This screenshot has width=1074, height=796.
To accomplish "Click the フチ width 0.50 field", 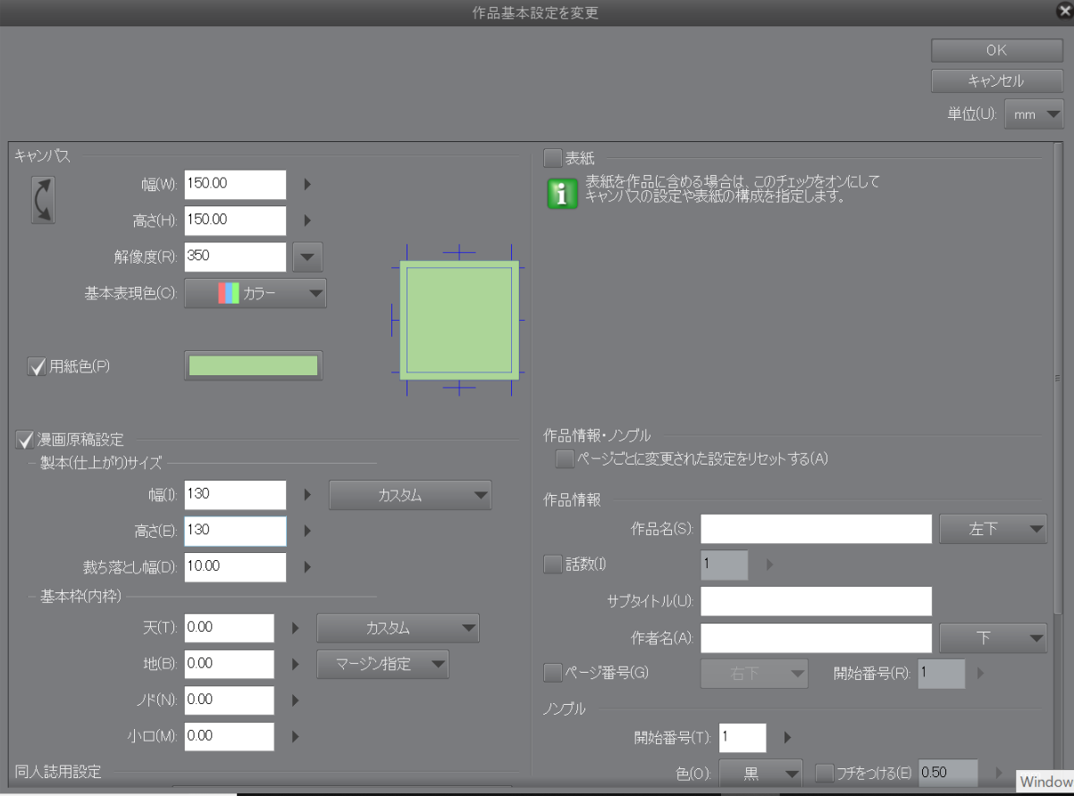I will [948, 773].
